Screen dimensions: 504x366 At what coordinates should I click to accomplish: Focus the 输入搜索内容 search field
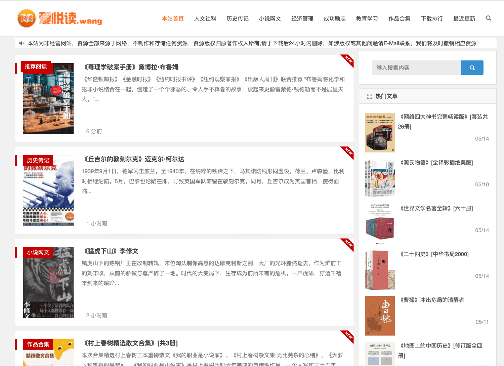416,68
